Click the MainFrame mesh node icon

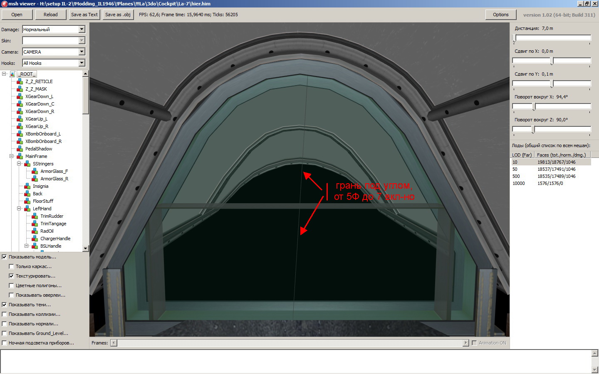click(x=20, y=156)
